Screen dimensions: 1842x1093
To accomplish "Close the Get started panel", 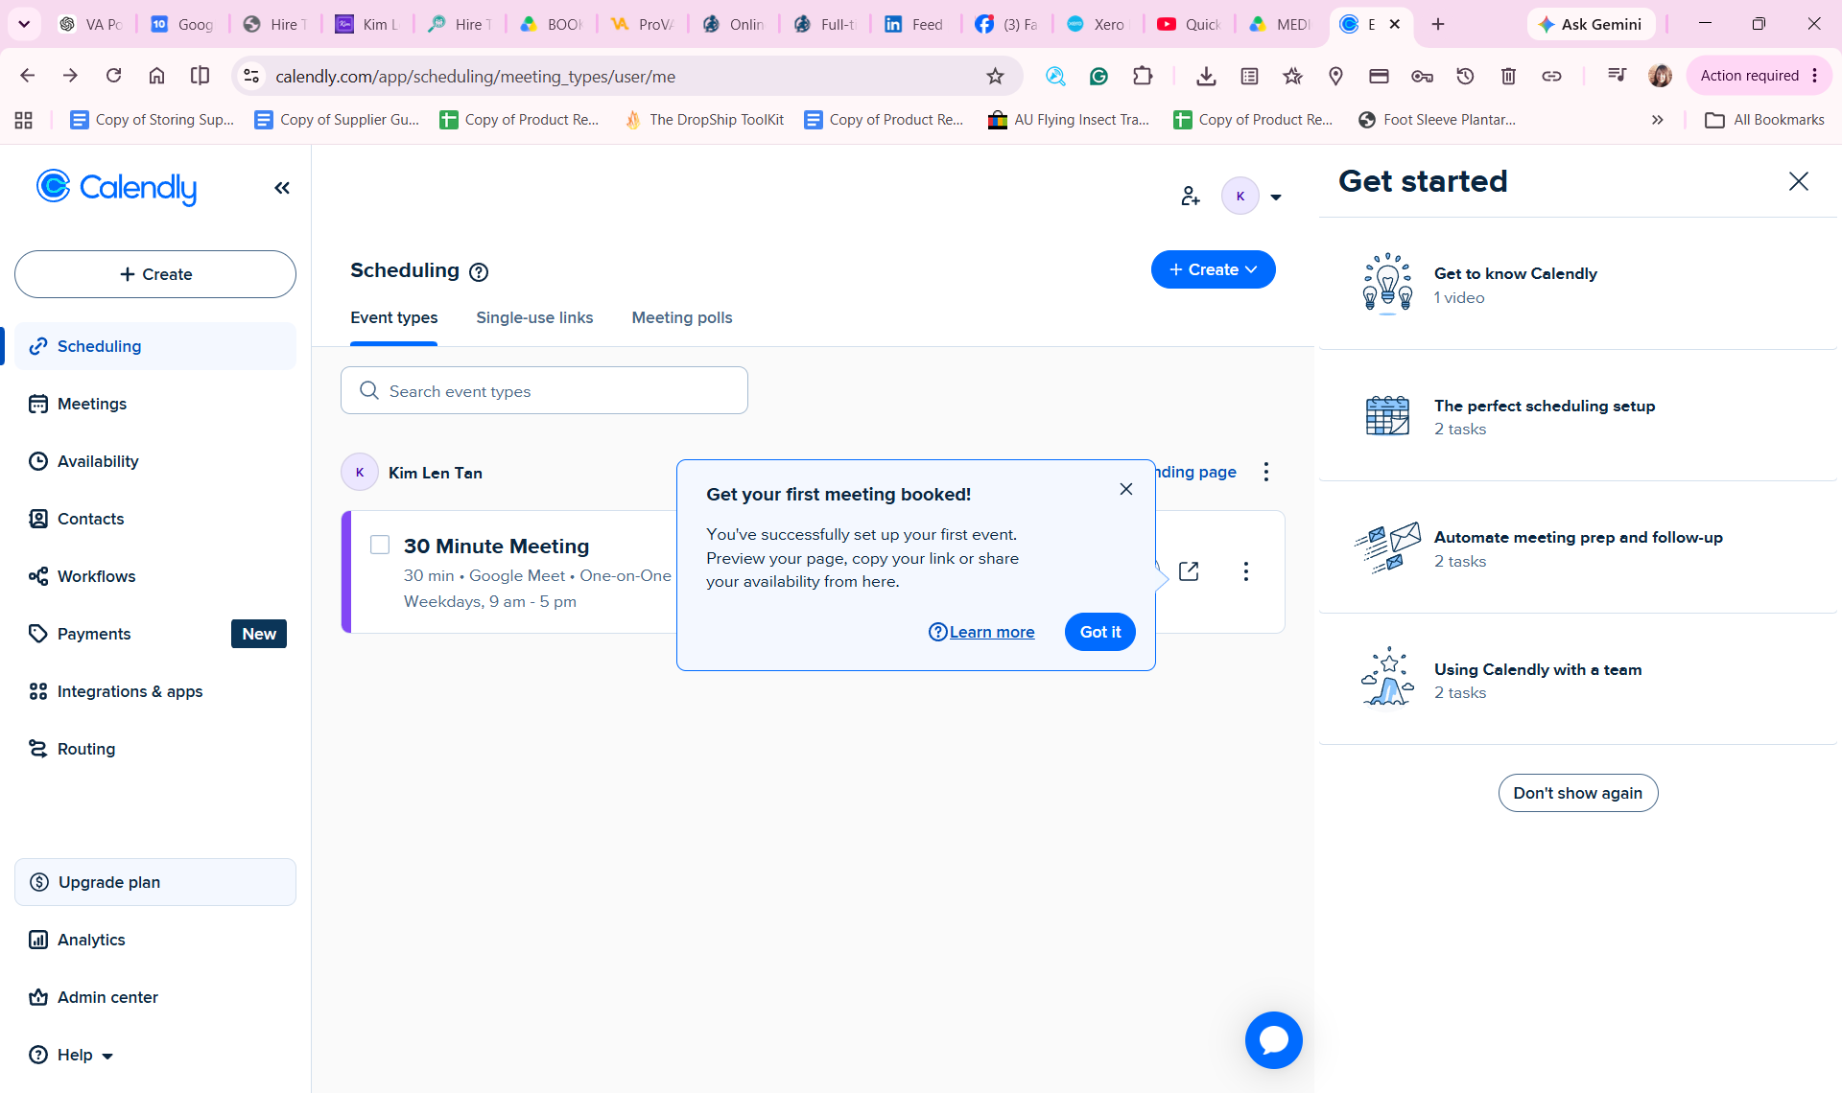I will [x=1799, y=181].
